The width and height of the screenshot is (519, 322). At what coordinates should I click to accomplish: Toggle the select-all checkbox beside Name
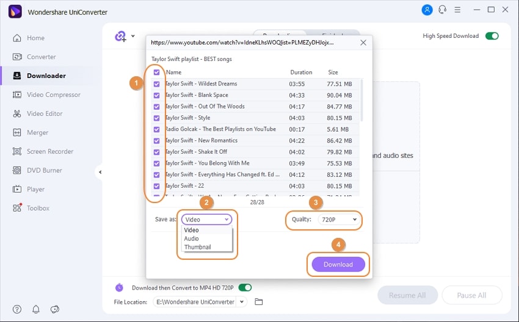click(x=156, y=73)
